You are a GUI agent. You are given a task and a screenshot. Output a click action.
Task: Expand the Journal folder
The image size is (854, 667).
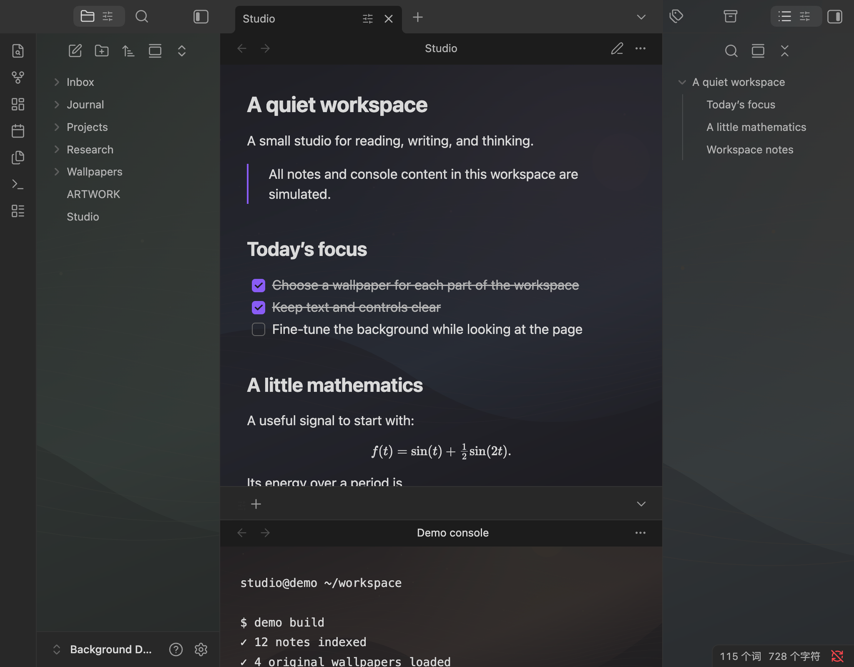tap(57, 105)
